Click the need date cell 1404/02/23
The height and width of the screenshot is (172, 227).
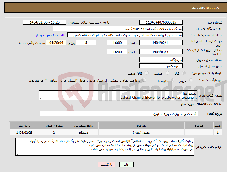pos(24,133)
